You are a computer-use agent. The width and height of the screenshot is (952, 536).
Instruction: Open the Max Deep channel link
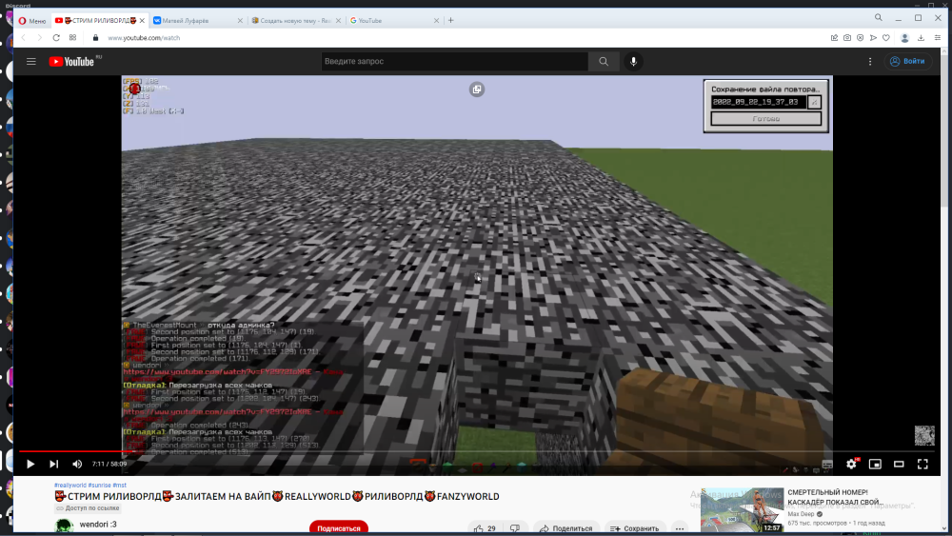[801, 514]
